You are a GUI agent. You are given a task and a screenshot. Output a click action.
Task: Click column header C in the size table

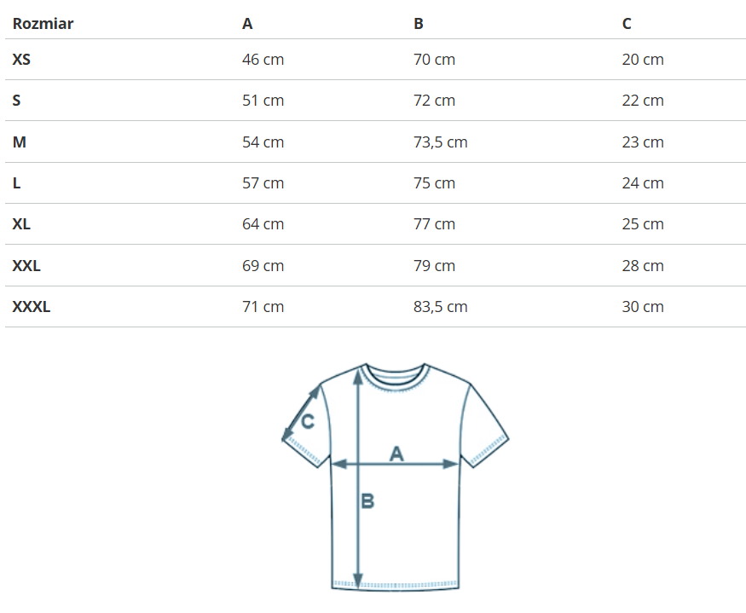(x=627, y=23)
